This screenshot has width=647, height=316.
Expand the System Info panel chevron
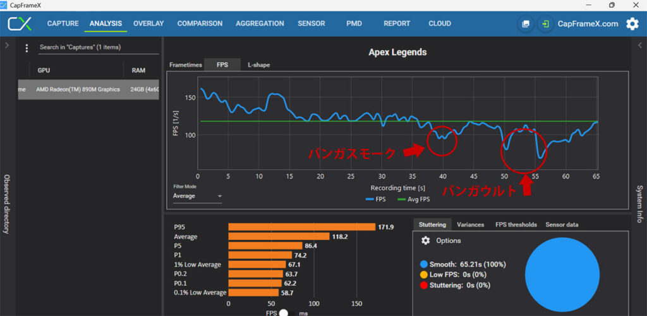[x=639, y=45]
